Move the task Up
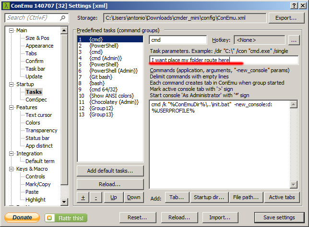Image resolution: width=309 pixels, height=227 pixels. click(x=114, y=197)
